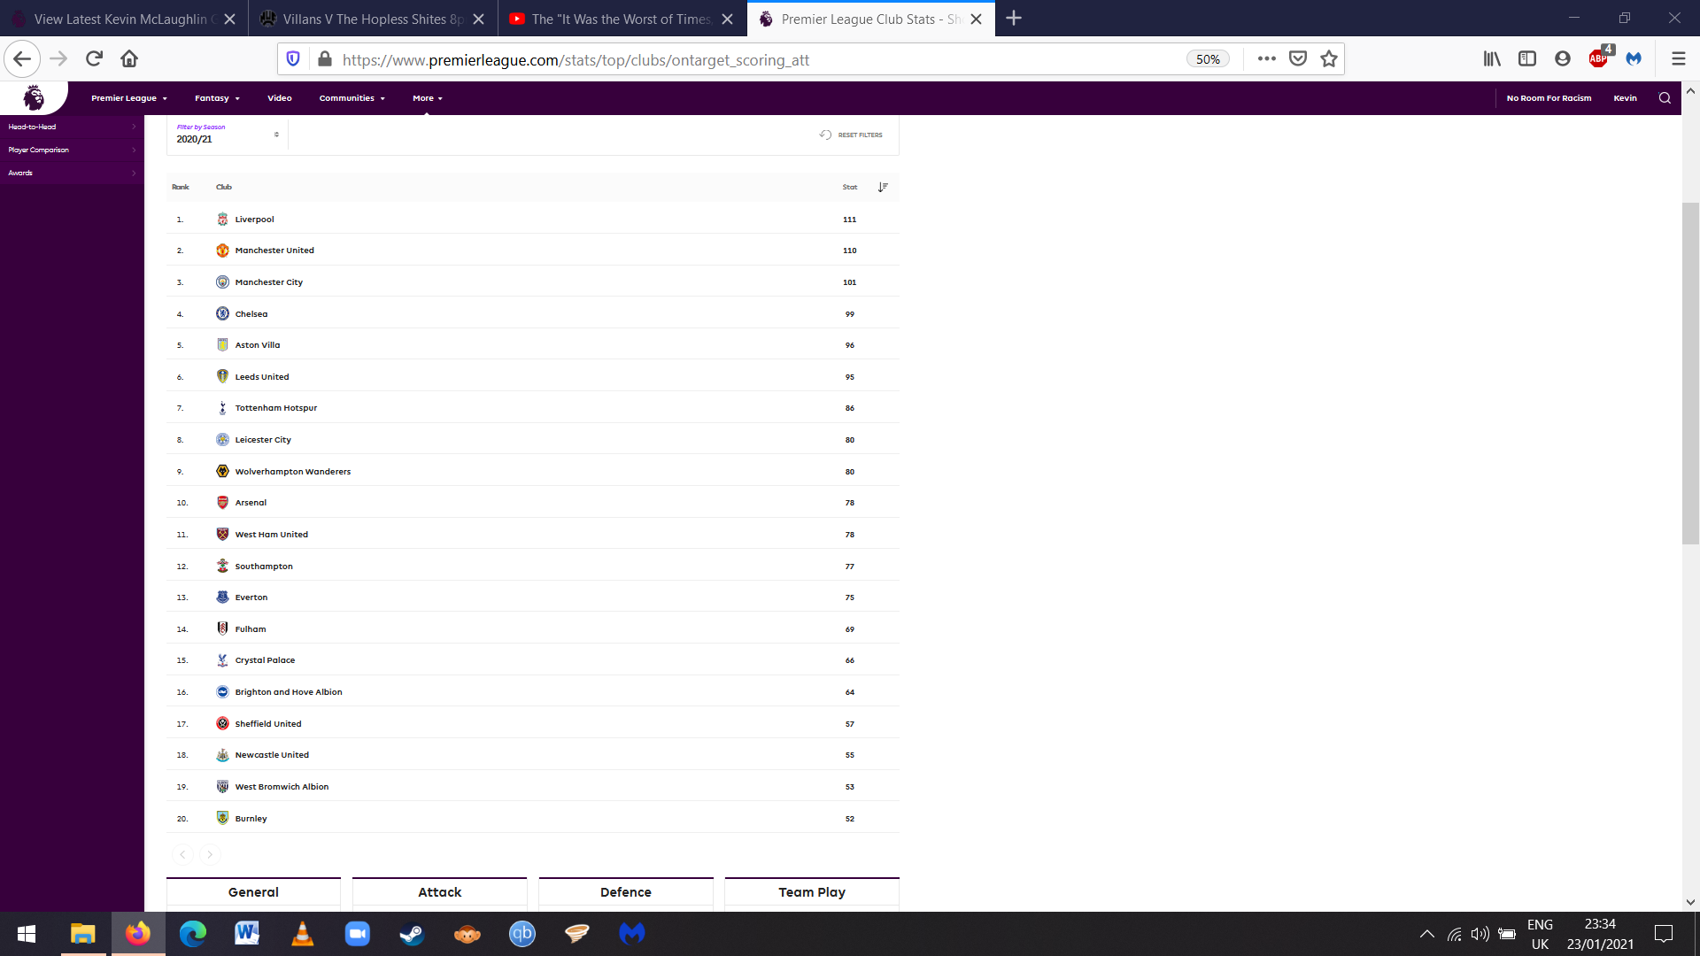Expand the More nav dropdown
The width and height of the screenshot is (1700, 956).
coord(428,98)
